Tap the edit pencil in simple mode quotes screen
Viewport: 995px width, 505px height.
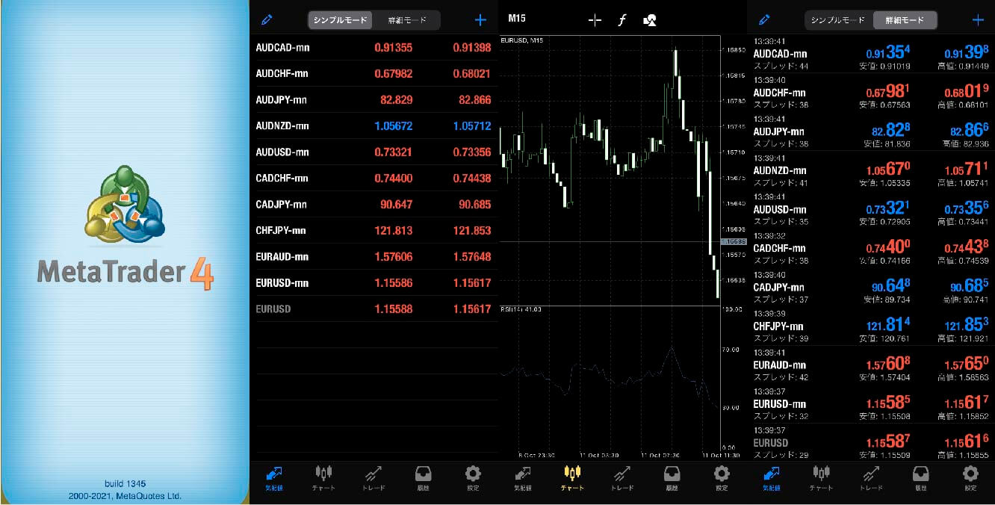(267, 20)
